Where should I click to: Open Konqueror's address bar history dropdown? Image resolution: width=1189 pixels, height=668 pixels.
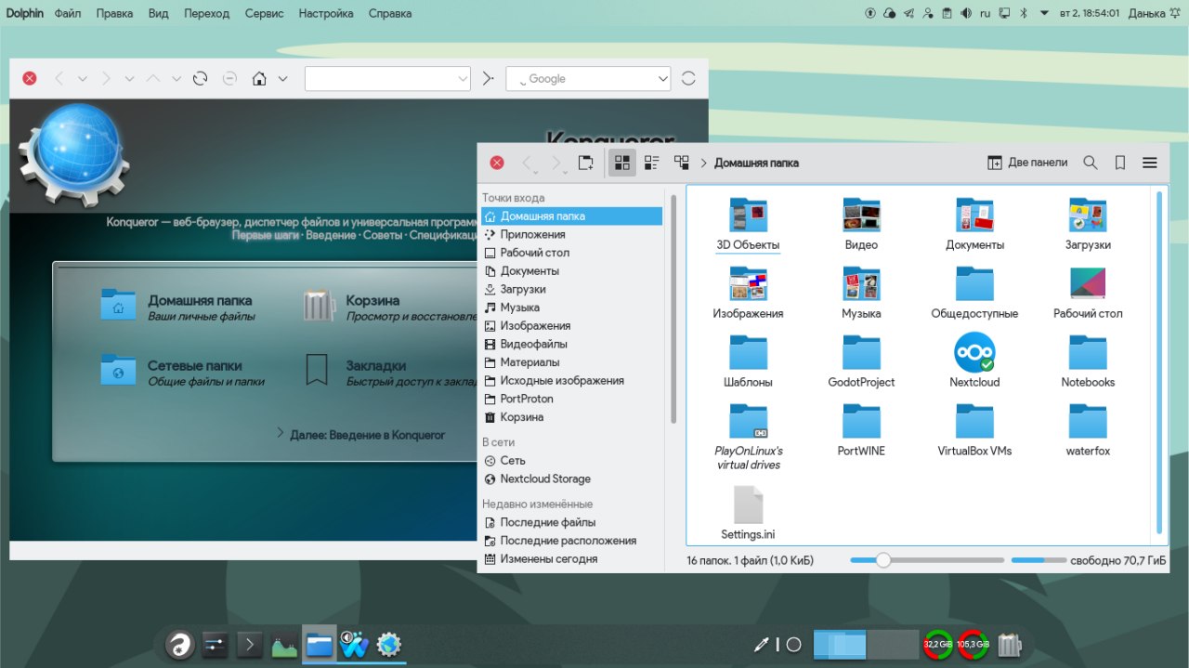click(x=463, y=79)
